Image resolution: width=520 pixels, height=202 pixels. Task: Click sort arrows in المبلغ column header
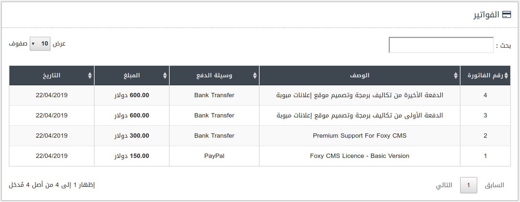pos(165,76)
